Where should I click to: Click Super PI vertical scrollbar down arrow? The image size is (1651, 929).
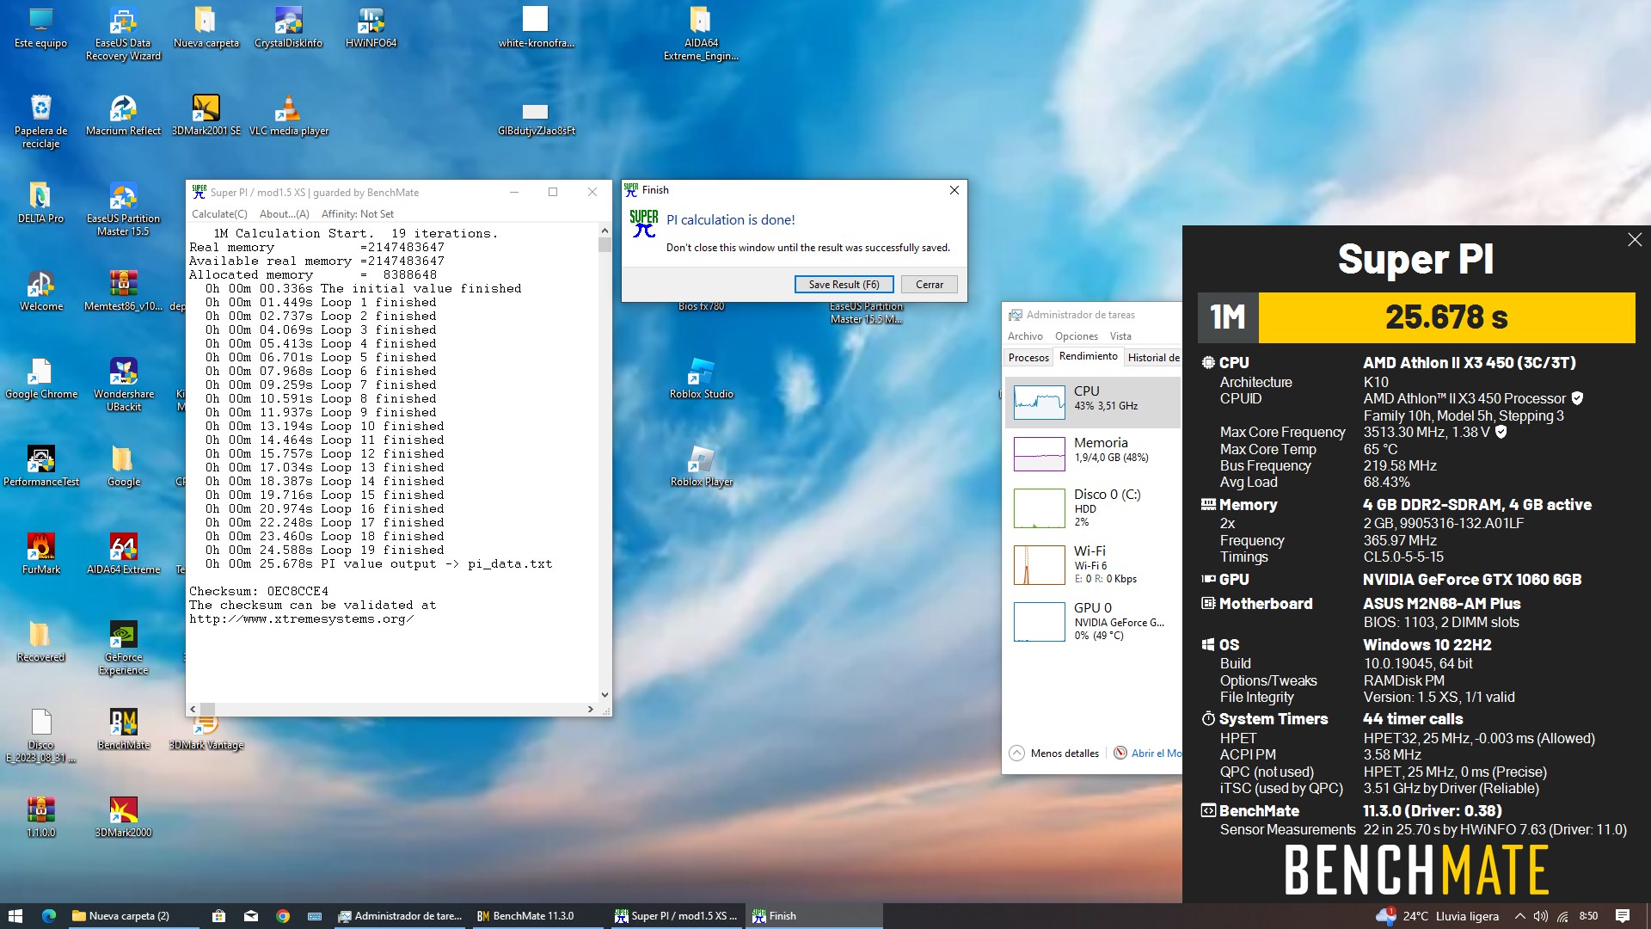[605, 695]
